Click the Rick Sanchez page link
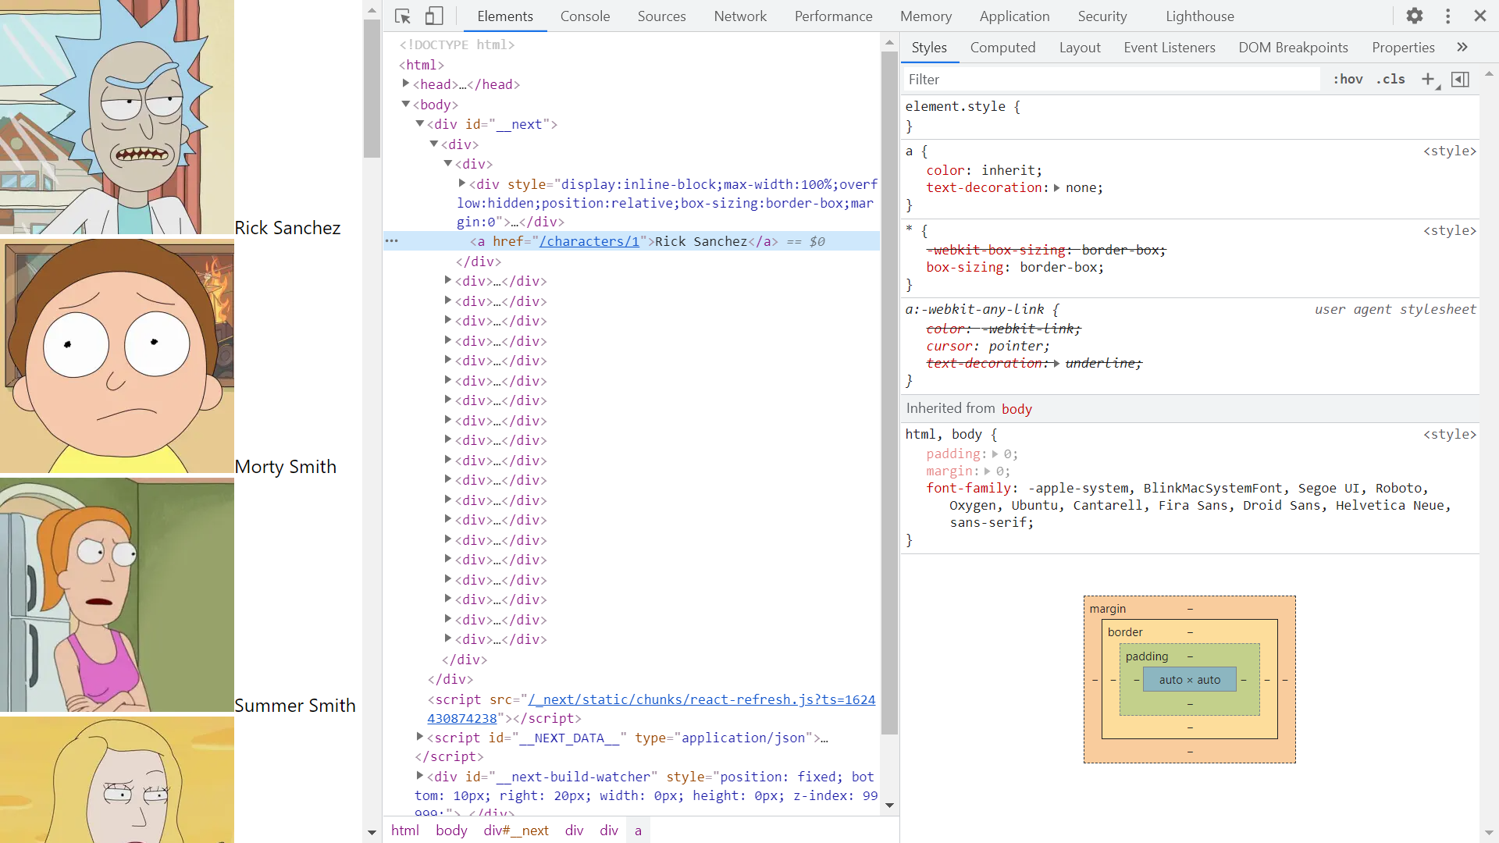This screenshot has height=843, width=1499. click(287, 228)
